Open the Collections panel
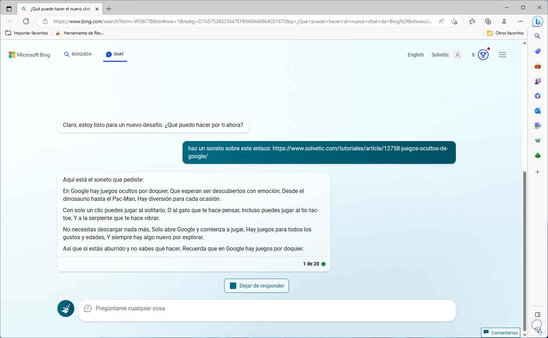The height and width of the screenshot is (338, 548). click(488, 21)
